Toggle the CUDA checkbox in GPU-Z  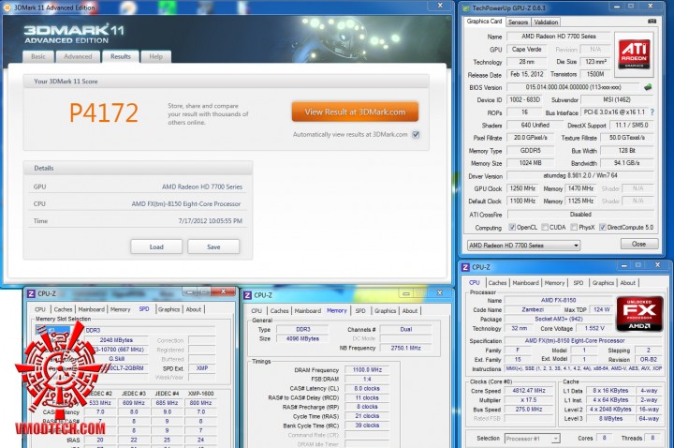coord(545,227)
